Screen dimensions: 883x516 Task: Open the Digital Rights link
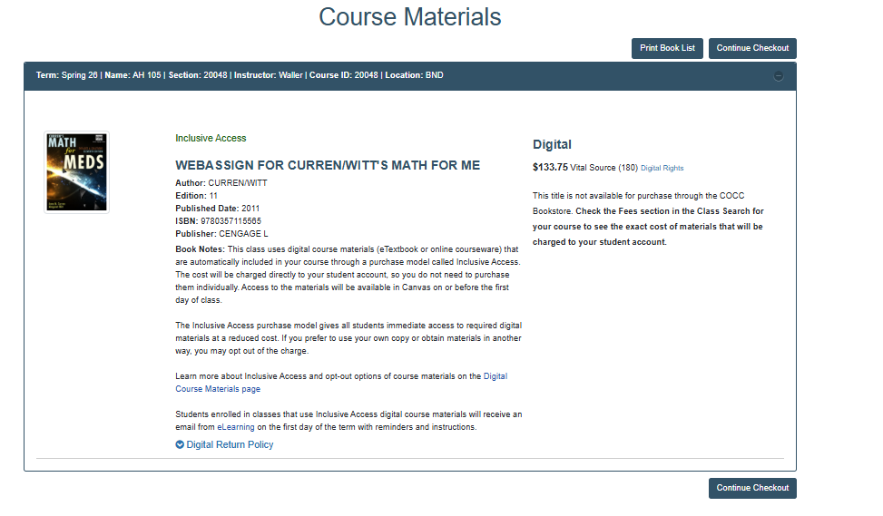point(662,168)
